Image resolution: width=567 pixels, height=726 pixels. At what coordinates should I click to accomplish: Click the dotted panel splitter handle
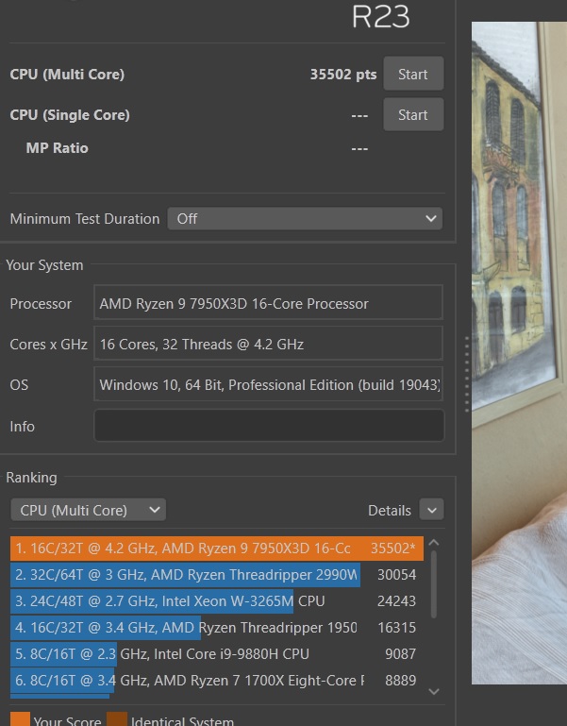[467, 374]
